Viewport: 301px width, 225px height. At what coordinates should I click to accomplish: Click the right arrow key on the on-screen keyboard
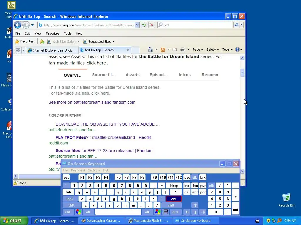click(x=203, y=212)
